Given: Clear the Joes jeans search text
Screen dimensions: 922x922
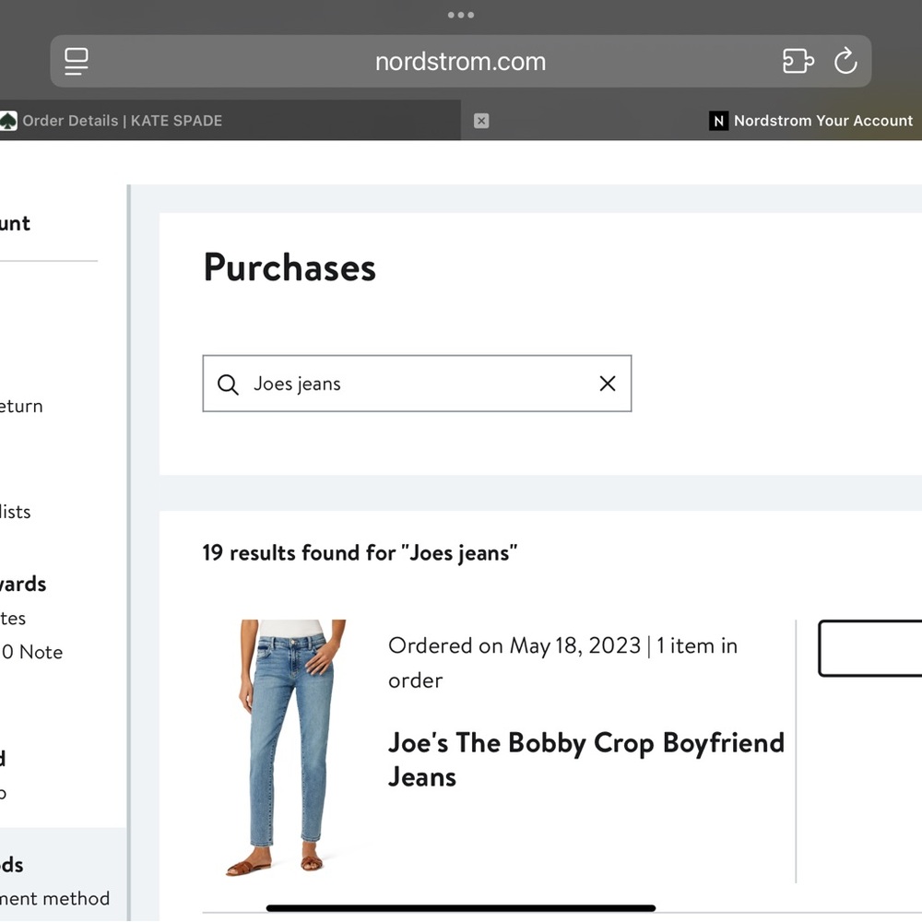Looking at the screenshot, I should pos(608,384).
